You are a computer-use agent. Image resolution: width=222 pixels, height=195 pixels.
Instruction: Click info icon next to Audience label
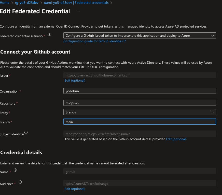(x=20, y=182)
